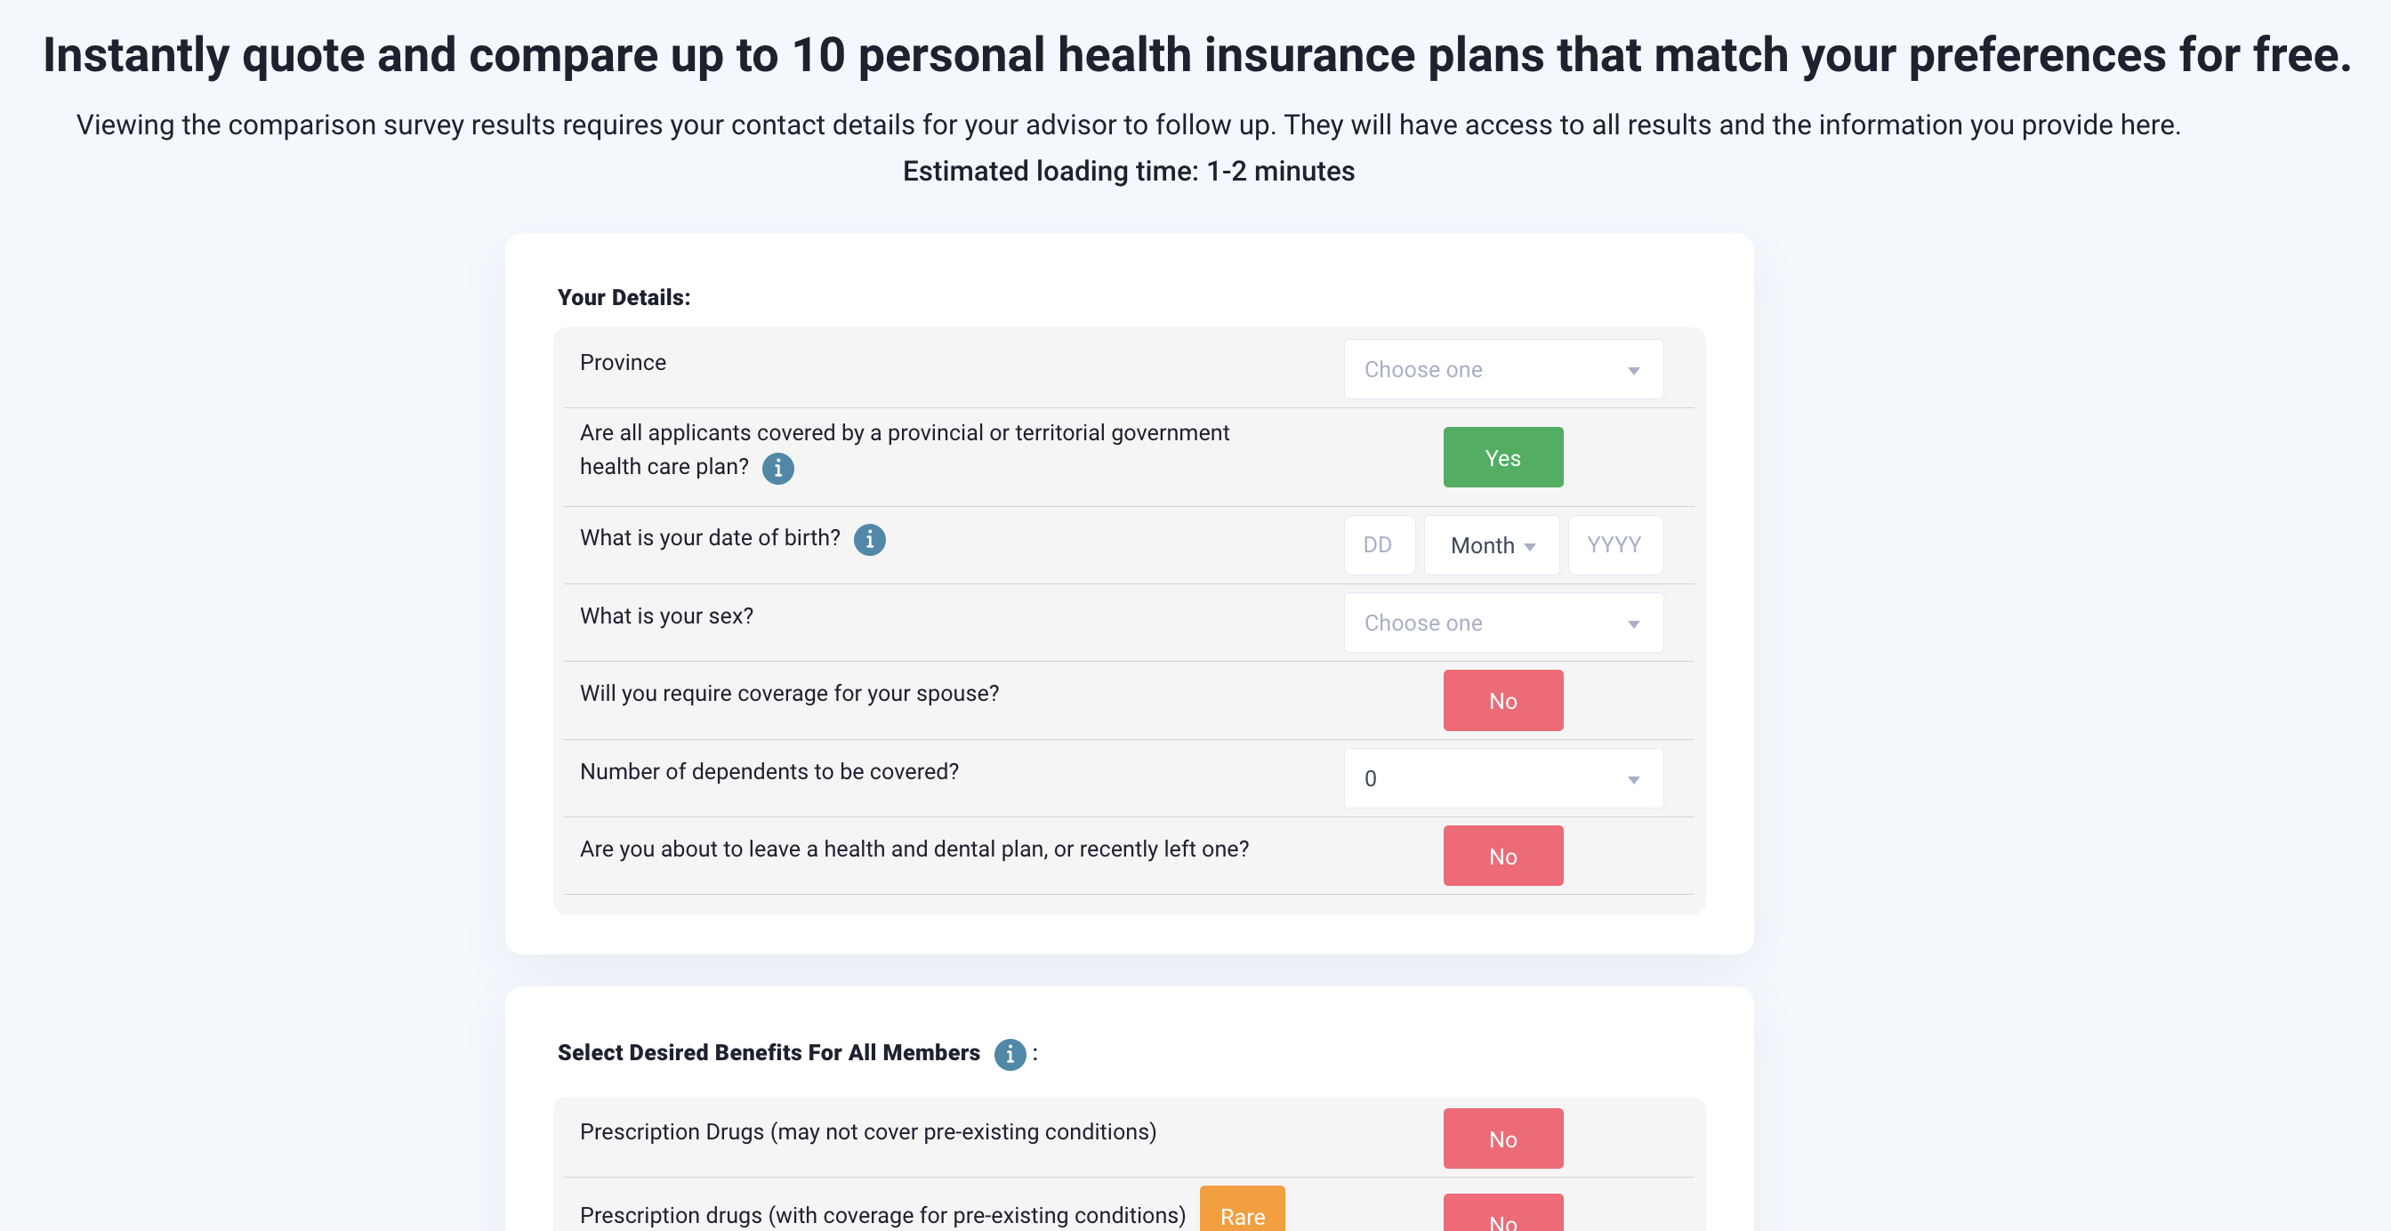Toggle the government health care plan Yes button

click(1501, 458)
